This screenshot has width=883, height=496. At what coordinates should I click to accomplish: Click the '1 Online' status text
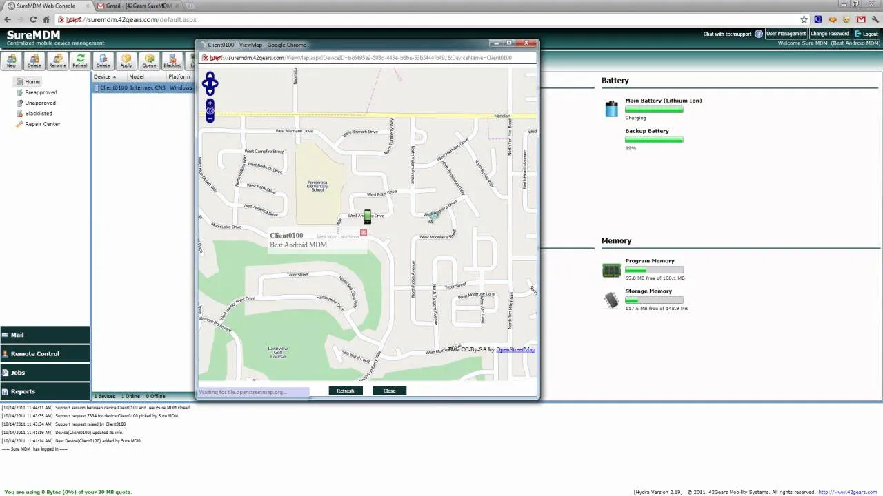pos(131,396)
